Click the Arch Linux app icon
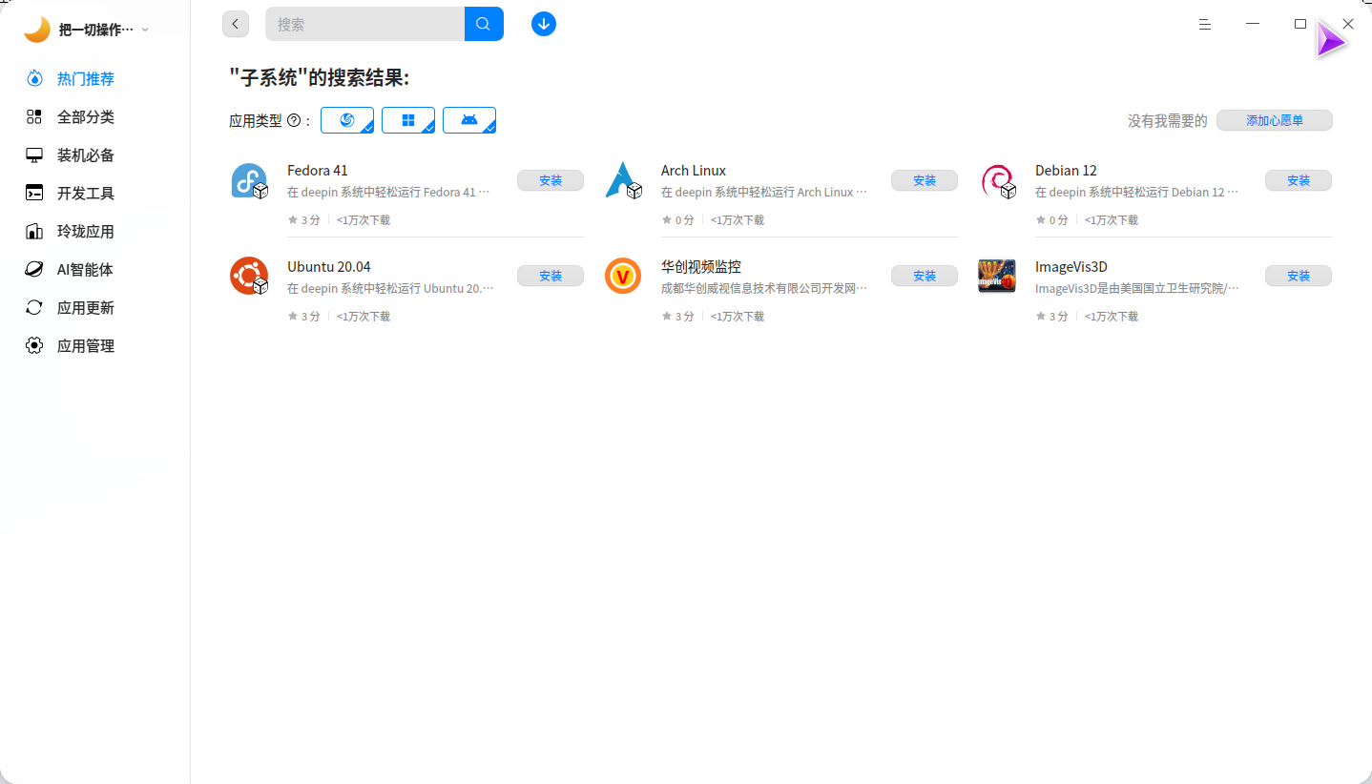The image size is (1372, 784). click(x=623, y=180)
